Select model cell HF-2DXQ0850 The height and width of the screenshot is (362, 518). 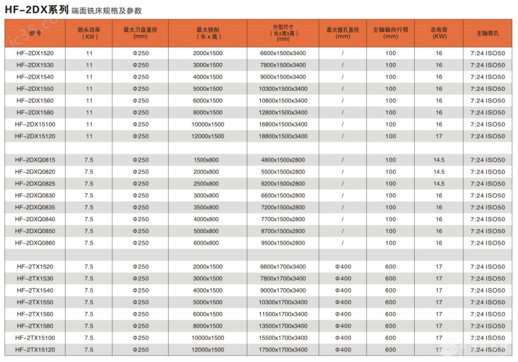pyautogui.click(x=35, y=231)
